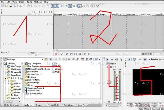Click the Up One Level folder icon

coord(47,59)
